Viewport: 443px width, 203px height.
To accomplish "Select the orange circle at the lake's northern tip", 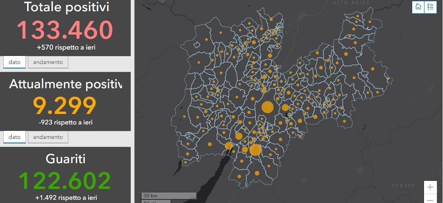I will pos(229,146).
